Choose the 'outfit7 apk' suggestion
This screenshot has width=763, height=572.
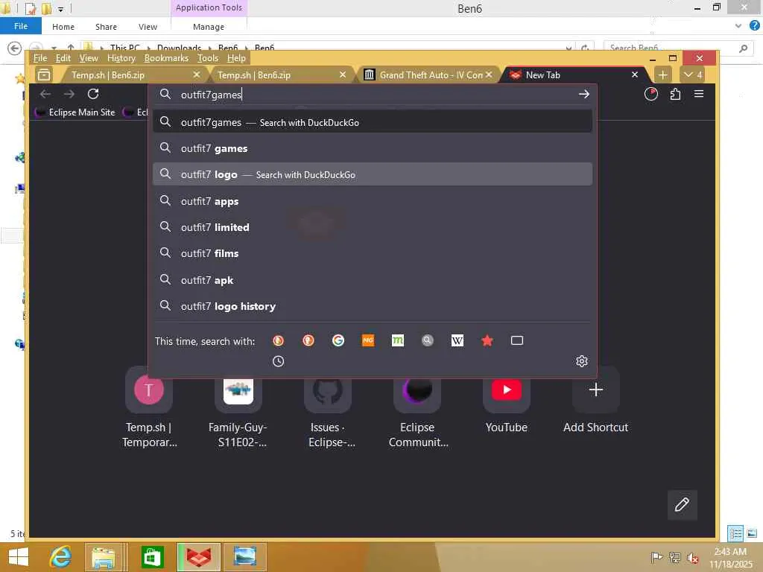click(373, 280)
